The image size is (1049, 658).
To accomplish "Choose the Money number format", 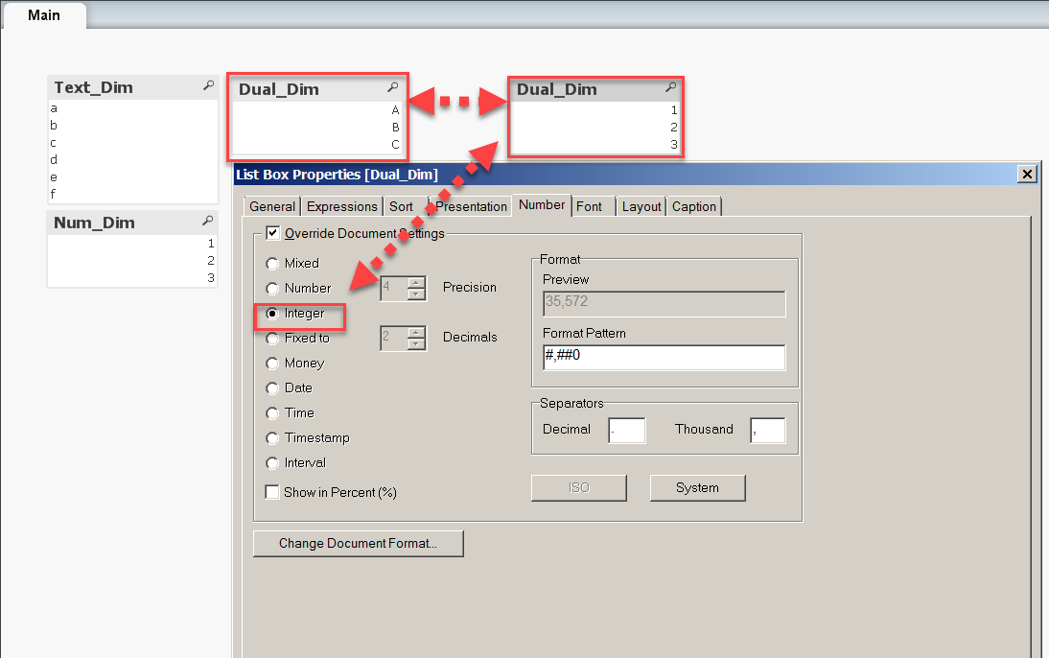I will (273, 363).
